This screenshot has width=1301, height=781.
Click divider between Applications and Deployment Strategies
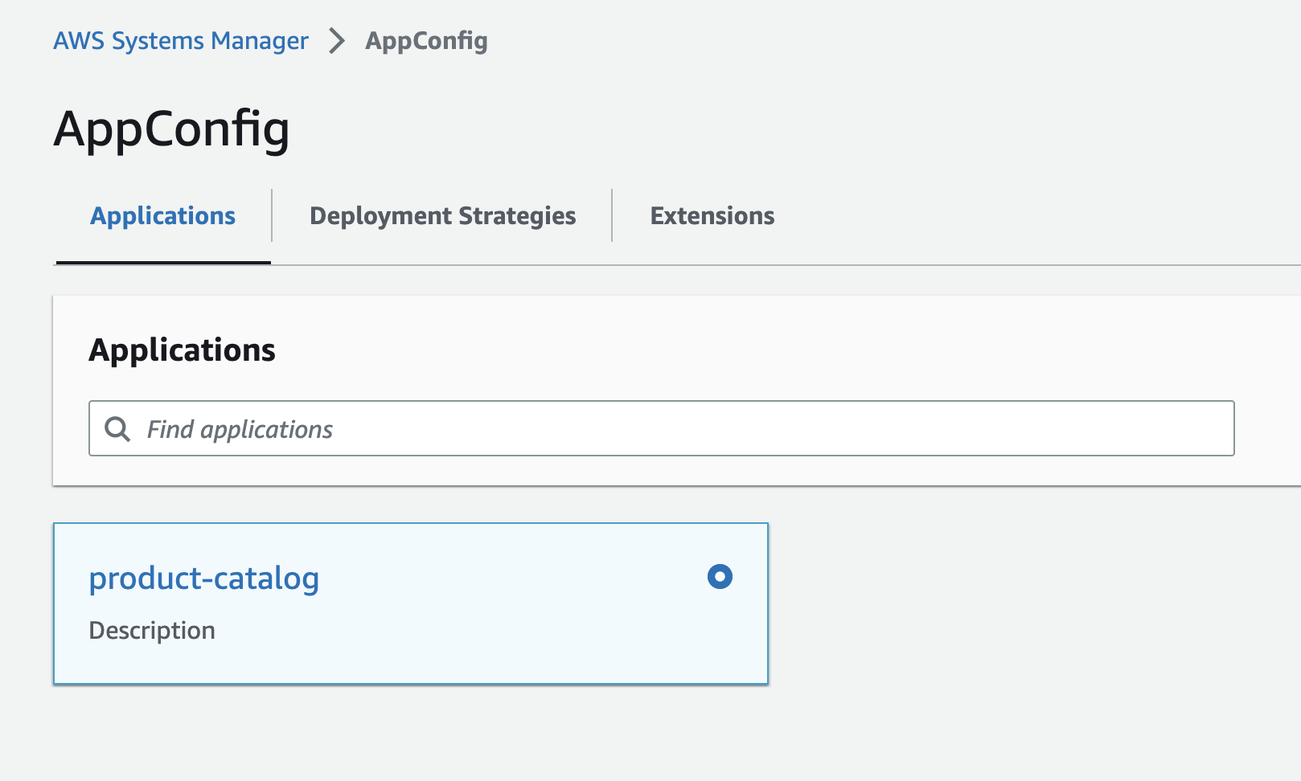point(272,215)
